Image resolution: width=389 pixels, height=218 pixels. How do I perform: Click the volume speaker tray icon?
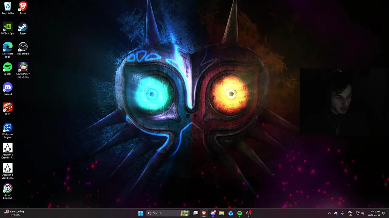(363, 213)
